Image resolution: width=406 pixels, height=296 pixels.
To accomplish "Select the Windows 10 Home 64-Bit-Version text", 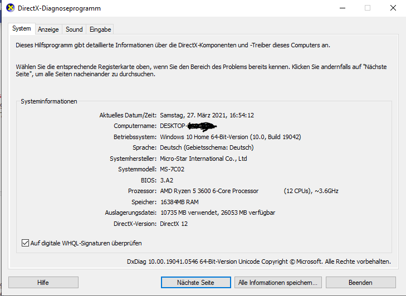I will point(231,137).
